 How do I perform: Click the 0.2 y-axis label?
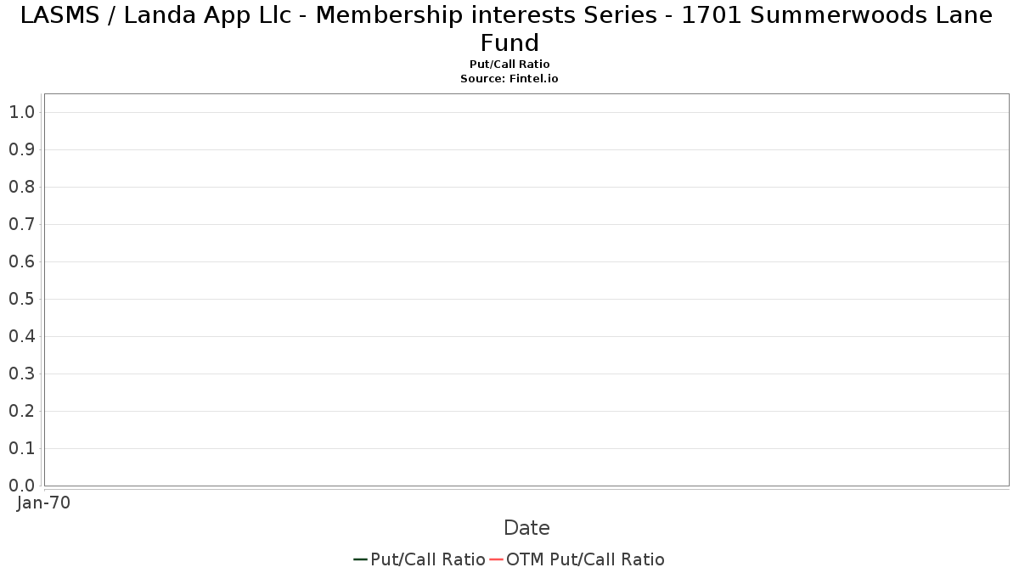pyautogui.click(x=21, y=411)
